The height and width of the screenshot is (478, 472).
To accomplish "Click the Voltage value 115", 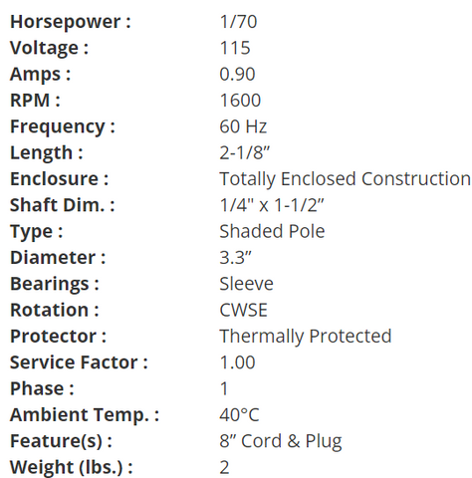I will pyautogui.click(x=235, y=48).
